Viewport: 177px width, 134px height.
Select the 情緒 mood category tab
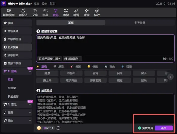[93, 67]
